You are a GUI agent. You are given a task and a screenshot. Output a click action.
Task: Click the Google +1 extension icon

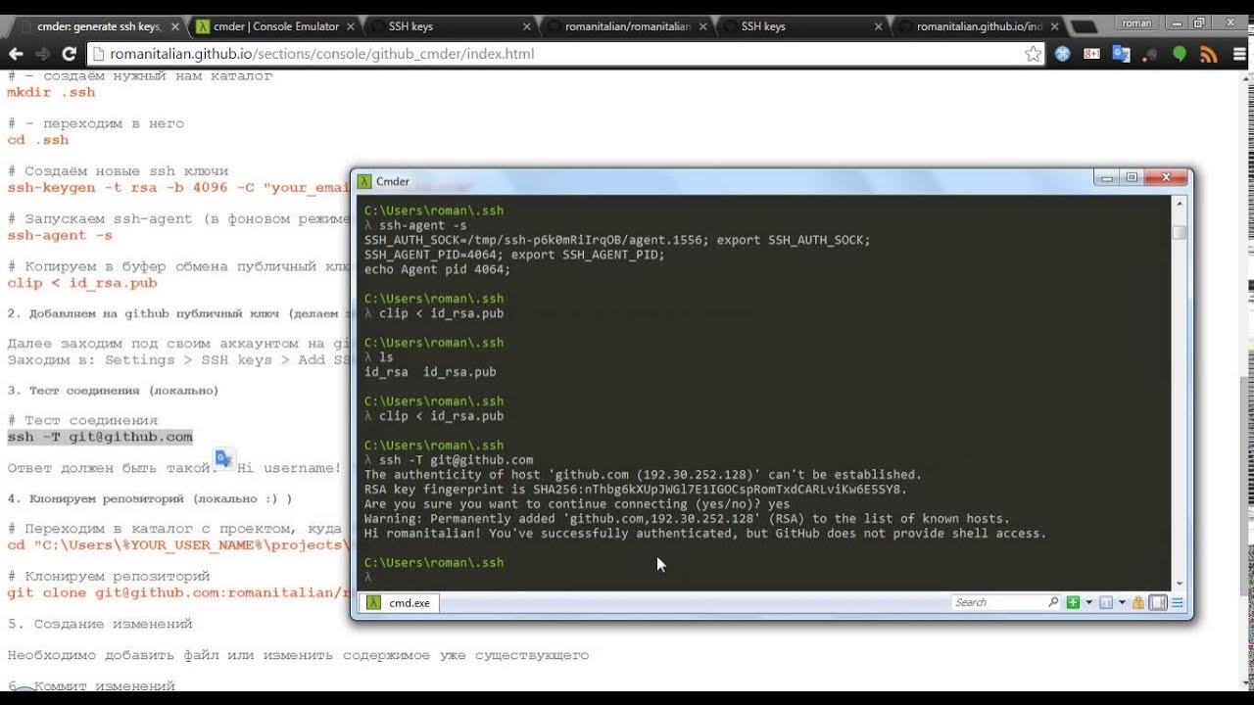pyautogui.click(x=1091, y=54)
